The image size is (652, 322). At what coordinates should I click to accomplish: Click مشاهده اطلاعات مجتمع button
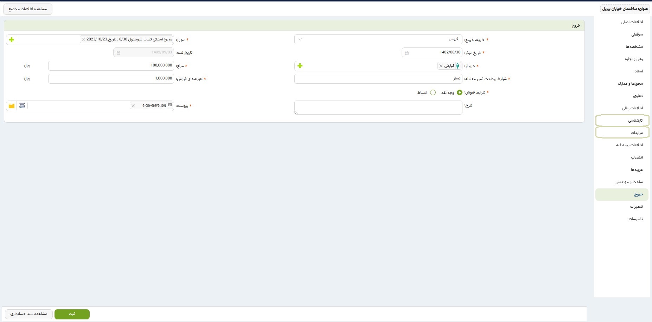click(28, 9)
